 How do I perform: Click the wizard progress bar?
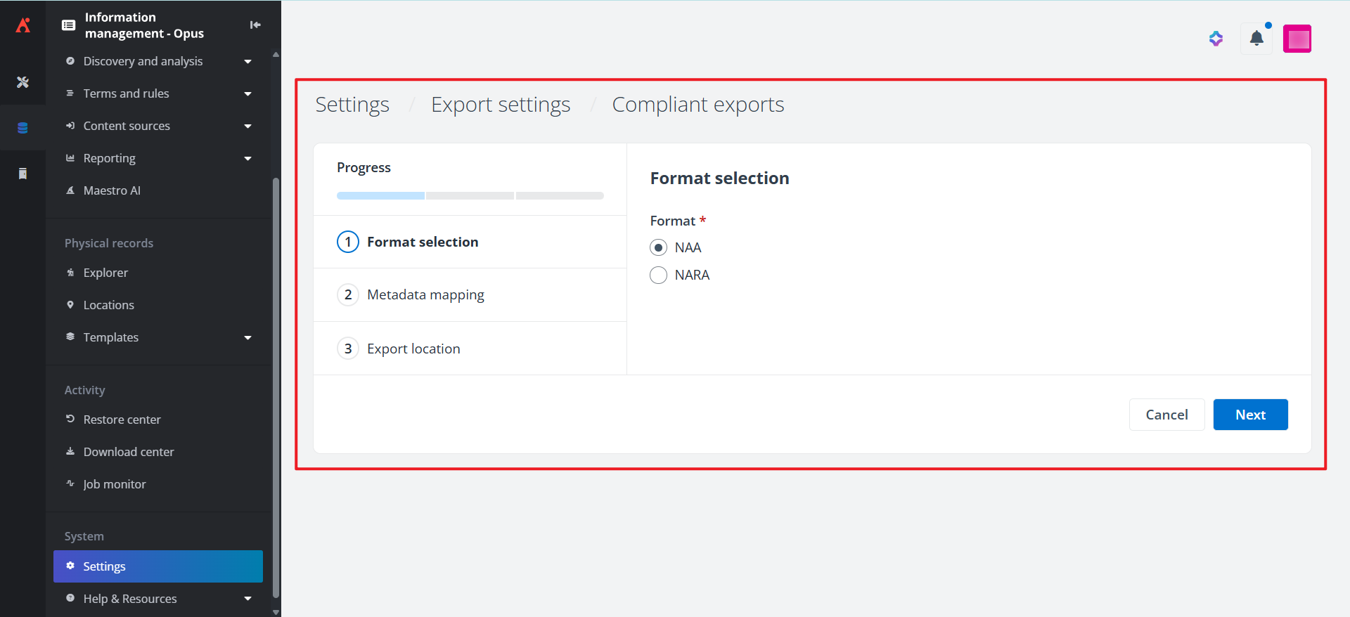click(x=470, y=196)
